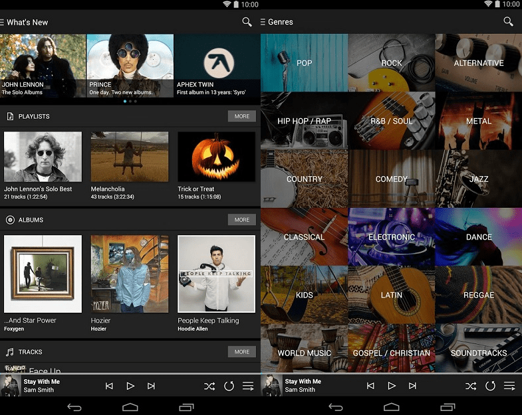Click MORE button for Albums
This screenshot has width=522, height=415.
coord(241,220)
